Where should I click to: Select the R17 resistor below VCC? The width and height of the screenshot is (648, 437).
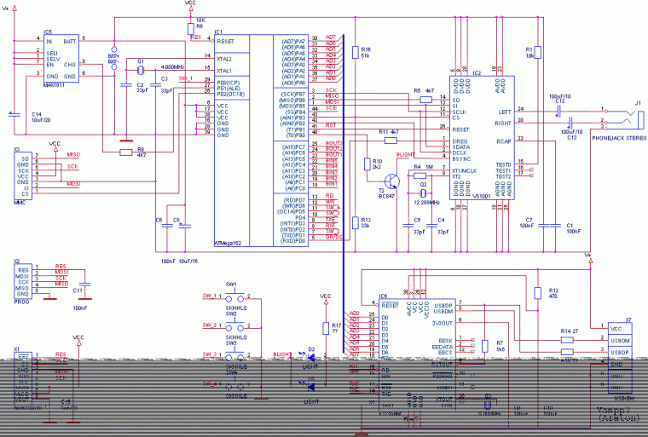pyautogui.click(x=326, y=329)
